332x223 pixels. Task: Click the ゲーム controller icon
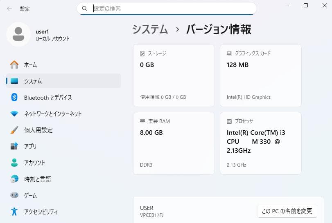click(14, 195)
